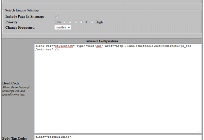Select the fourth priority radio button from Low
204x140 pixels.
pyautogui.click(x=81, y=22)
